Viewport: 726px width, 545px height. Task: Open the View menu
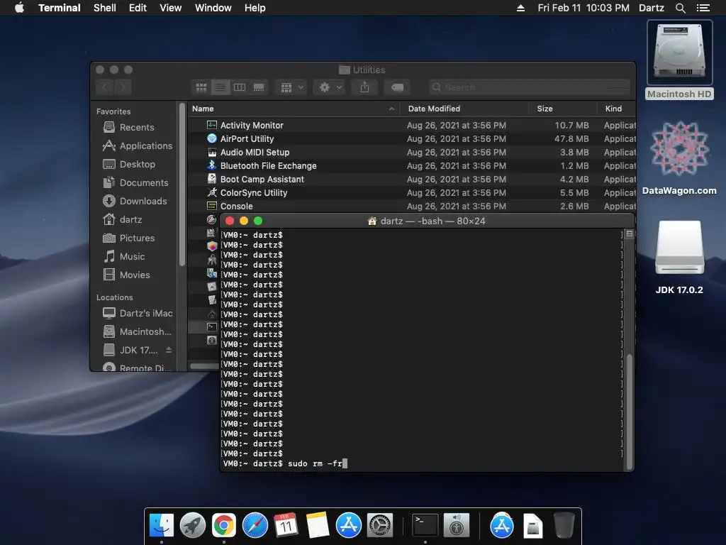(170, 8)
